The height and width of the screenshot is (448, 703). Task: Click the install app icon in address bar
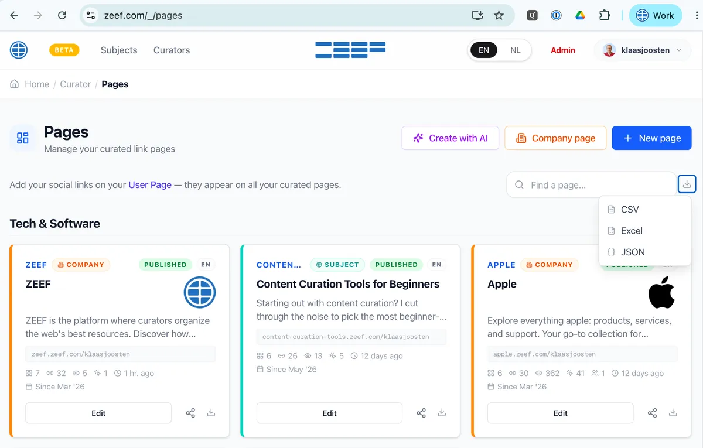[x=477, y=16]
